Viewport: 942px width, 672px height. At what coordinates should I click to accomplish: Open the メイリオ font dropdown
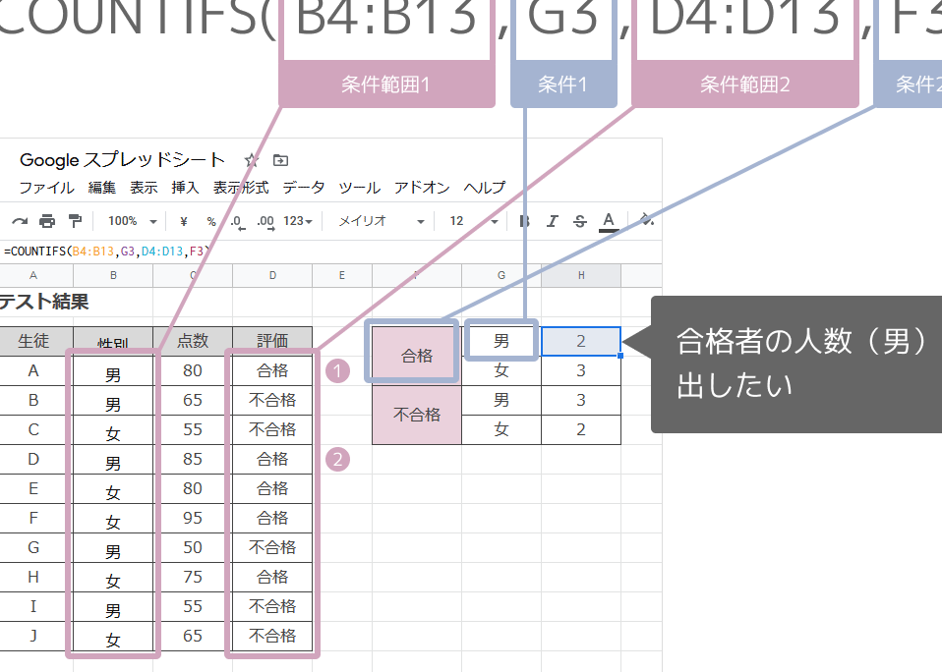(382, 221)
